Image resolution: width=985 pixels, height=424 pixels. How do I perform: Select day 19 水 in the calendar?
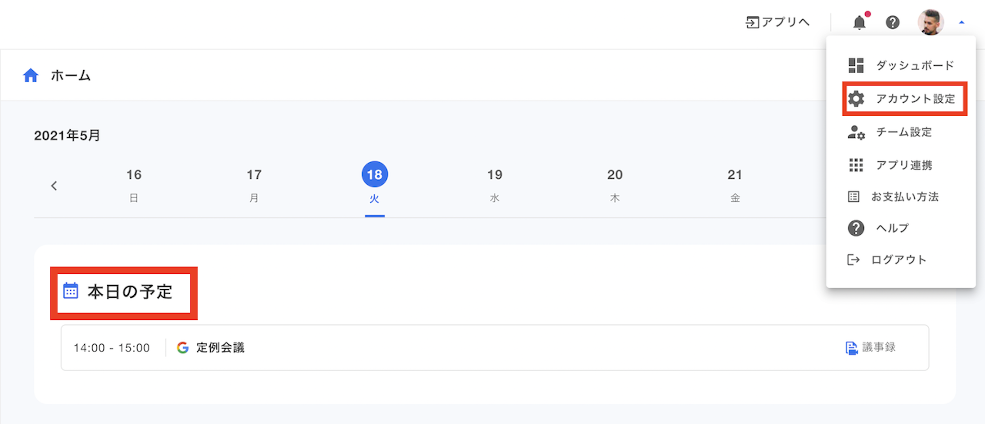[494, 185]
